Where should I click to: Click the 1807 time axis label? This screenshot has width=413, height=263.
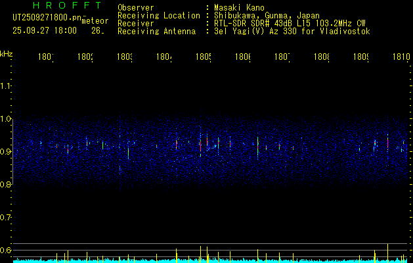click(x=282, y=57)
